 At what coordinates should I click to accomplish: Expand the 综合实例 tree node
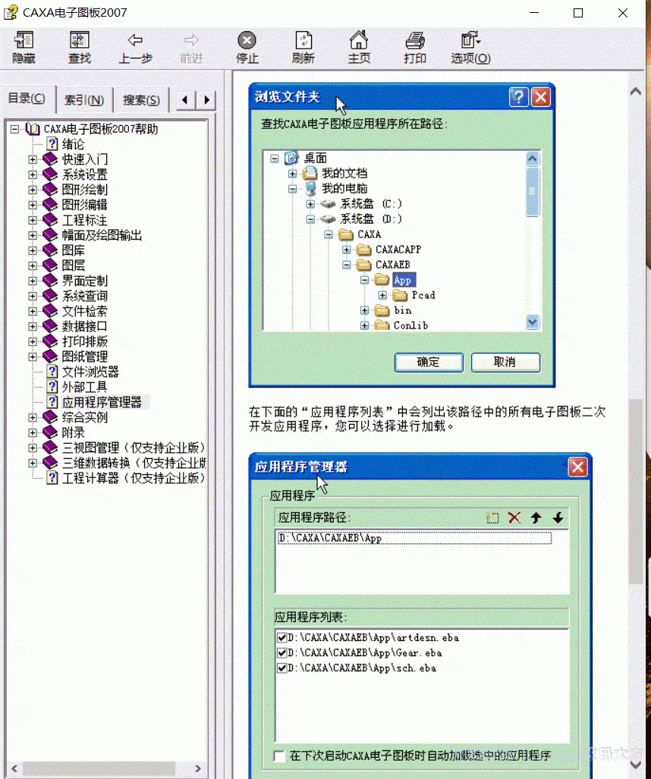(x=33, y=417)
